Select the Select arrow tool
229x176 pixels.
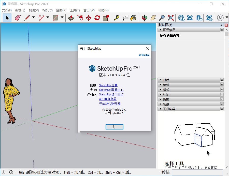(7, 18)
